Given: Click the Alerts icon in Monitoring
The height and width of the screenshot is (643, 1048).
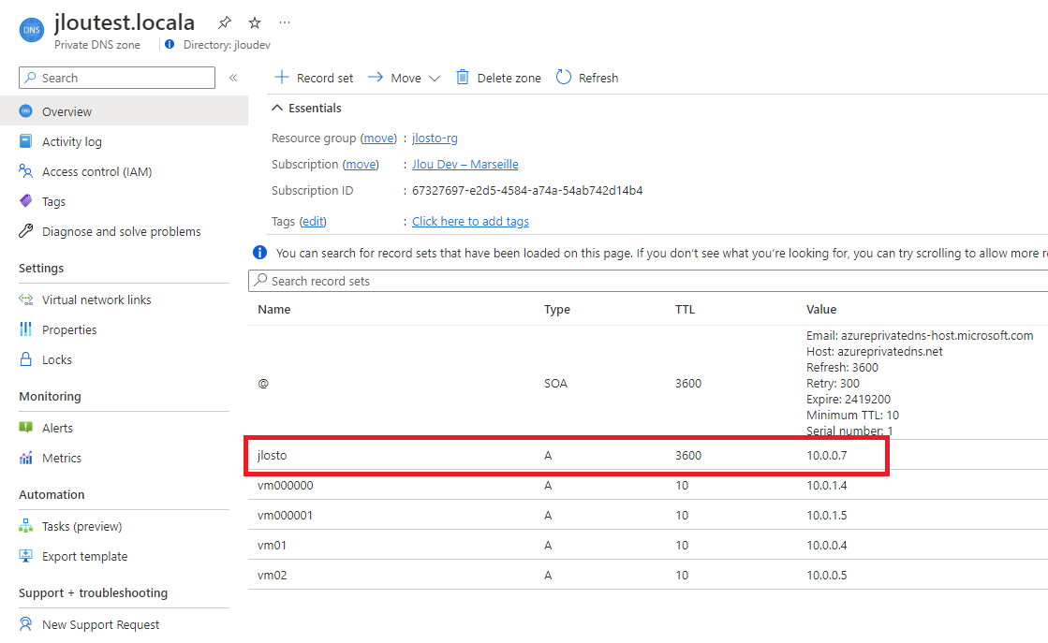Looking at the screenshot, I should 25,428.
